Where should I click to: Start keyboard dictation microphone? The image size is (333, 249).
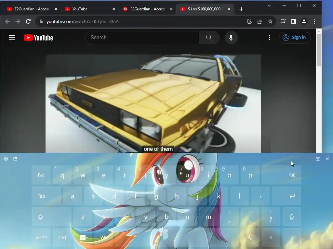click(250, 238)
